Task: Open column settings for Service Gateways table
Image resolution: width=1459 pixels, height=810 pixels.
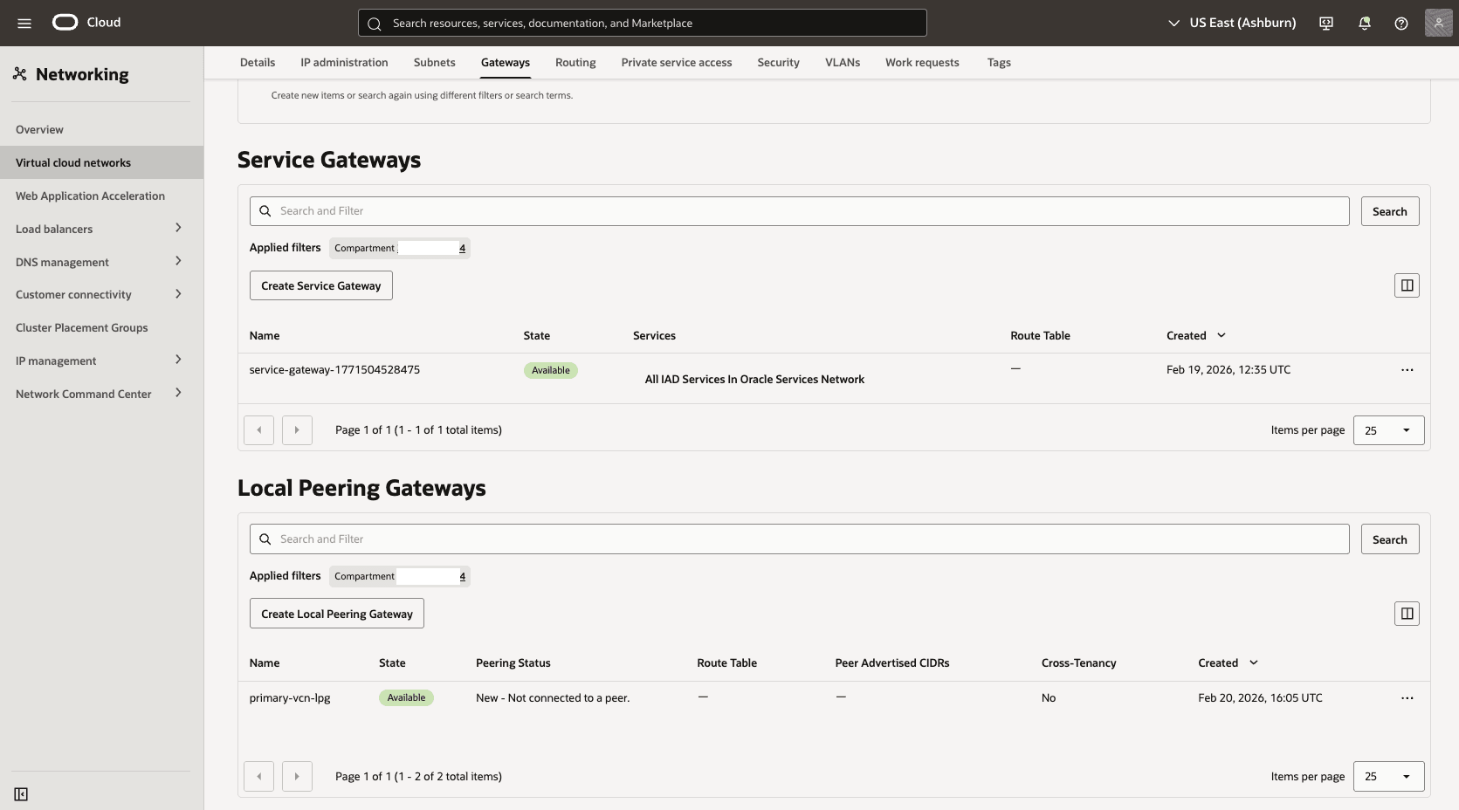Action: click(x=1407, y=285)
